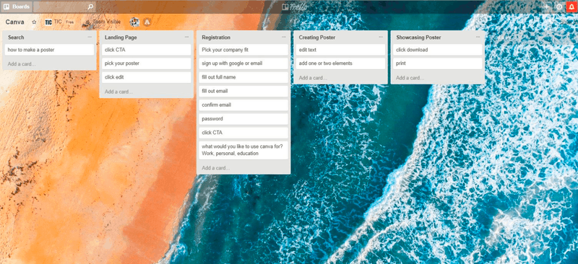Click the Landing Page list title
The image size is (578, 264).
[121, 38]
